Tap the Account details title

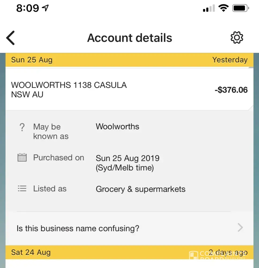click(129, 38)
